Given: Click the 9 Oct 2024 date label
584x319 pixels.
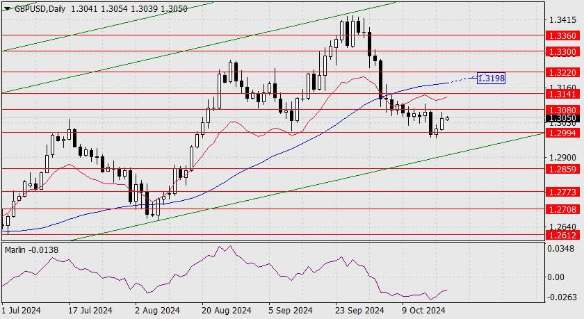Looking at the screenshot, I should pos(423,311).
